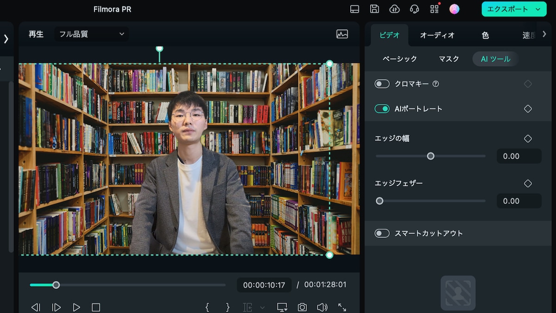Open the フル品質 playback quality dropdown
Screen dimensions: 556x313
tap(91, 34)
